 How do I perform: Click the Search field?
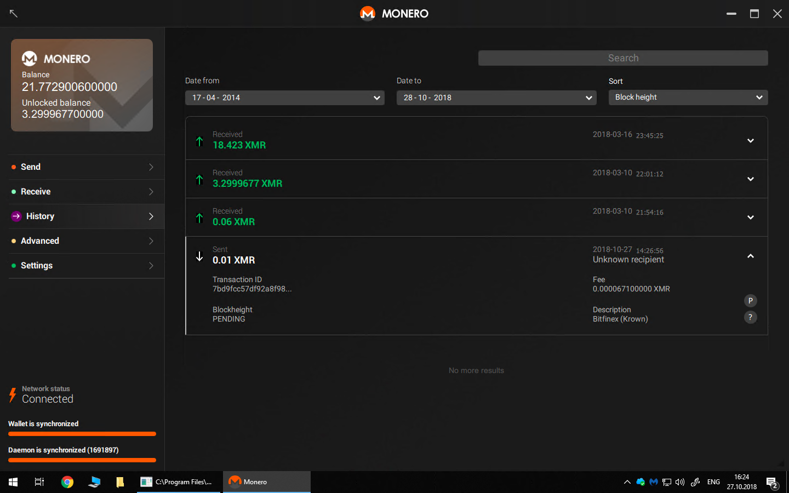pyautogui.click(x=623, y=58)
